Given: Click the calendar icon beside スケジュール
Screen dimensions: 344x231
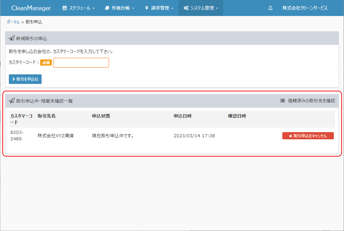Looking at the screenshot, I should click(x=65, y=8).
